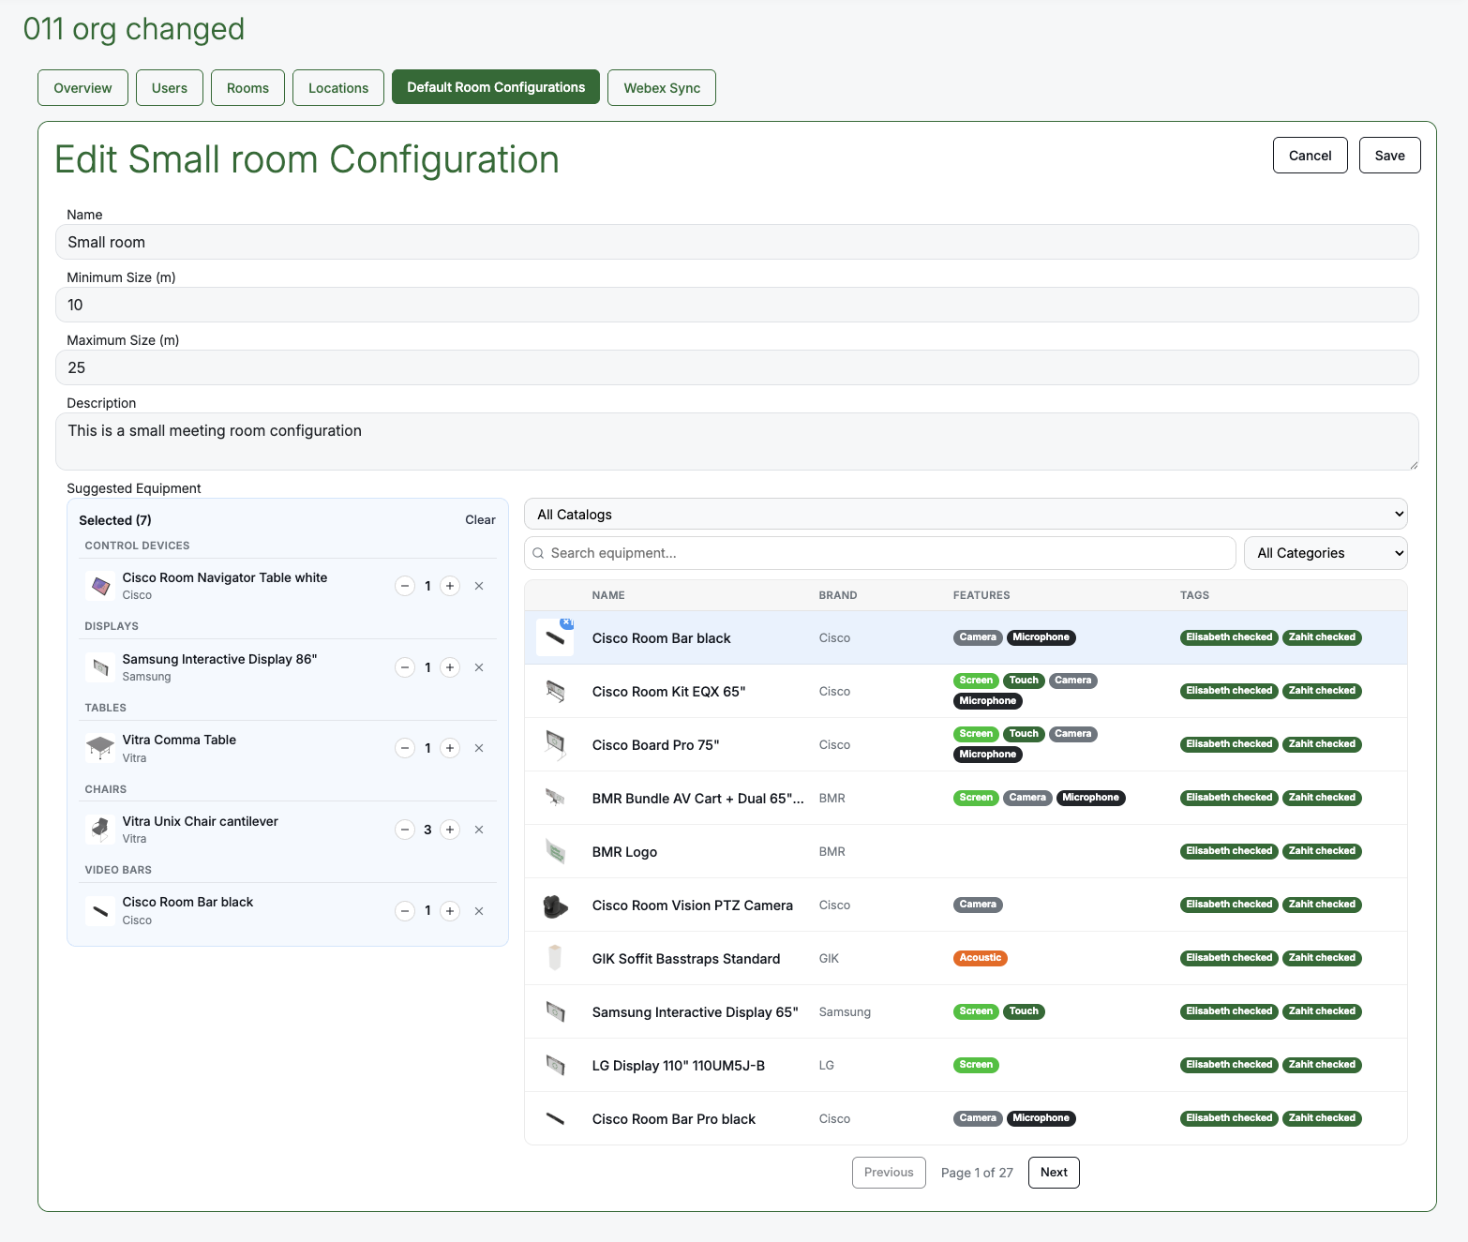This screenshot has width=1468, height=1242.
Task: Click the selected Cisco Room Bar black catalog thumbnail
Action: (555, 637)
